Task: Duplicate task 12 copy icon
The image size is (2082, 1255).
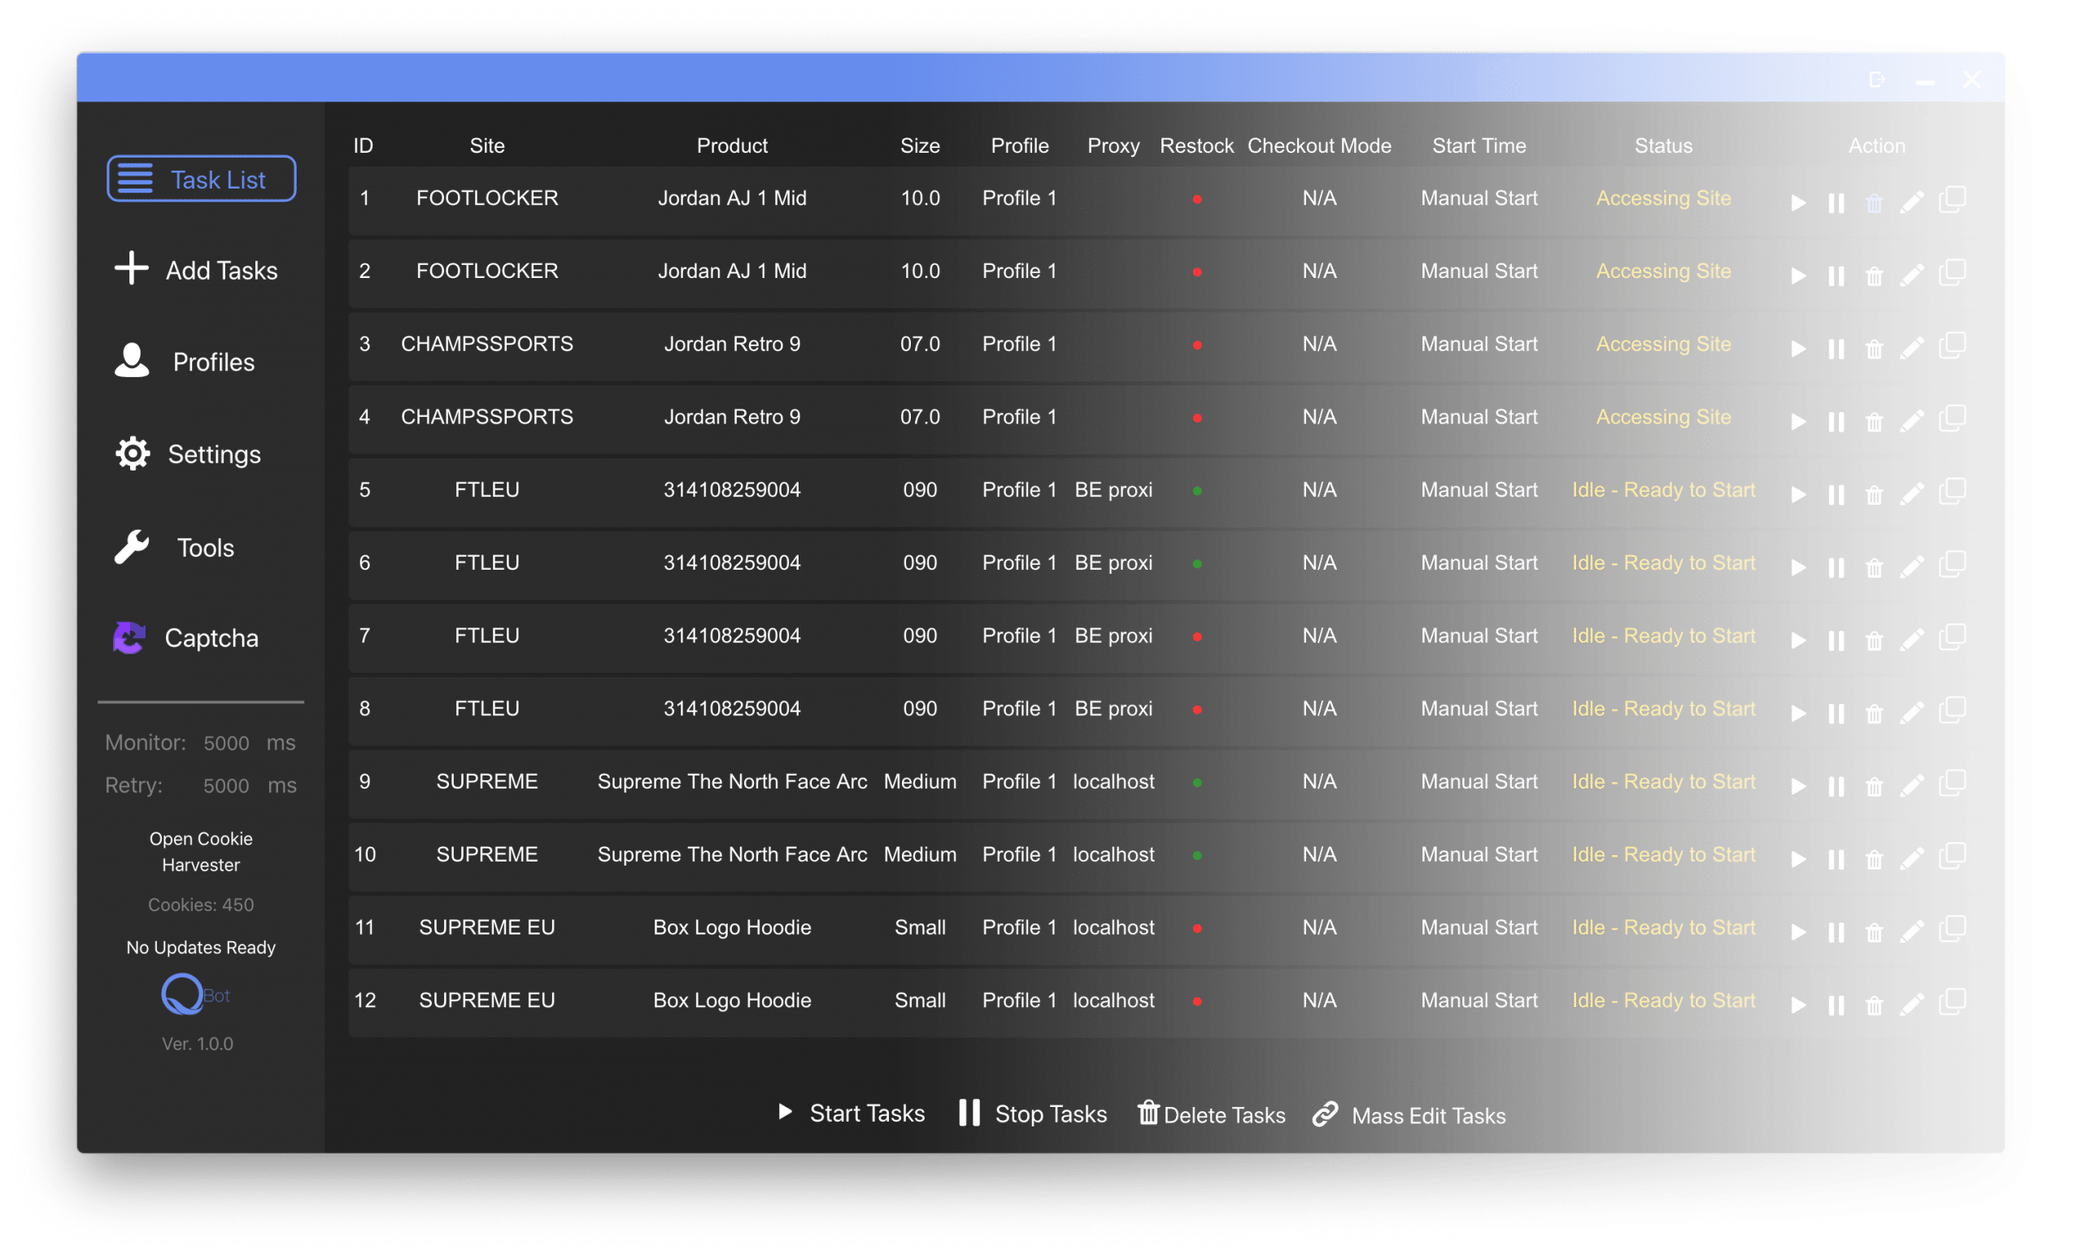Action: 1952,1001
